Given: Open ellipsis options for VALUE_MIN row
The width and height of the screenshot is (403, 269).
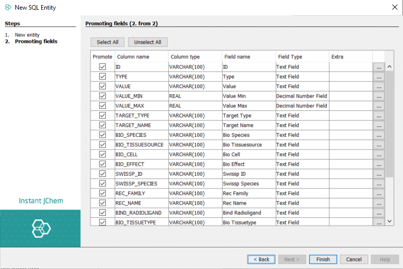Looking at the screenshot, I should (378, 96).
